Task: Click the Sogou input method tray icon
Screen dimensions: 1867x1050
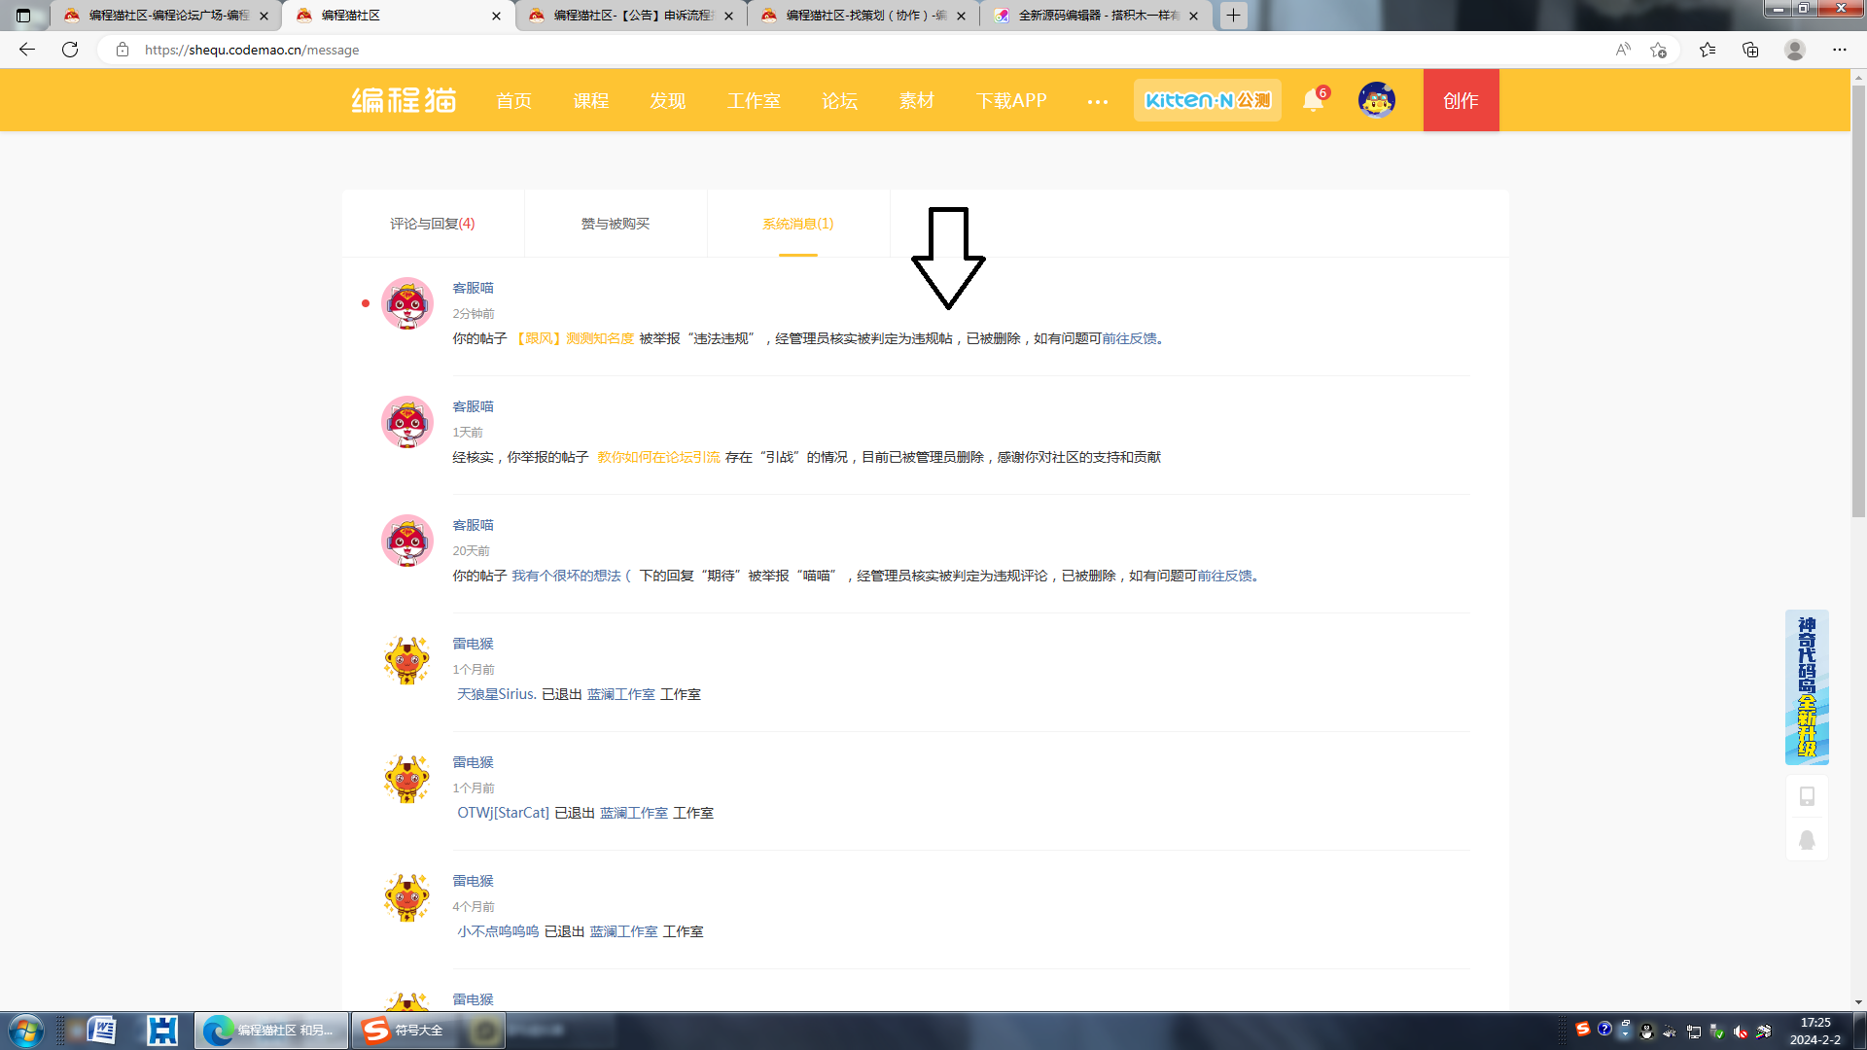Action: click(x=1583, y=1030)
